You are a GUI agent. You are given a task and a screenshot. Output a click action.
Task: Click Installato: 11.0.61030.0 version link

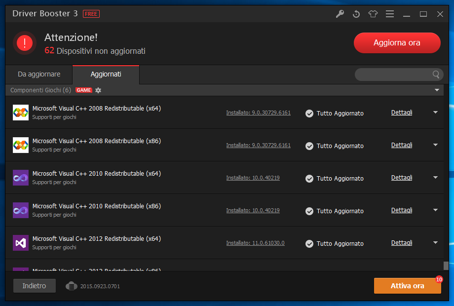tap(256, 243)
